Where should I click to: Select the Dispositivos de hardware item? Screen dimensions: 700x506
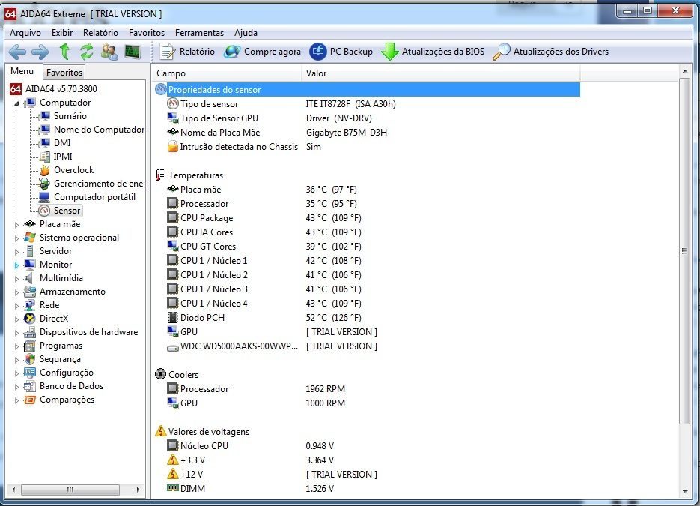[89, 332]
